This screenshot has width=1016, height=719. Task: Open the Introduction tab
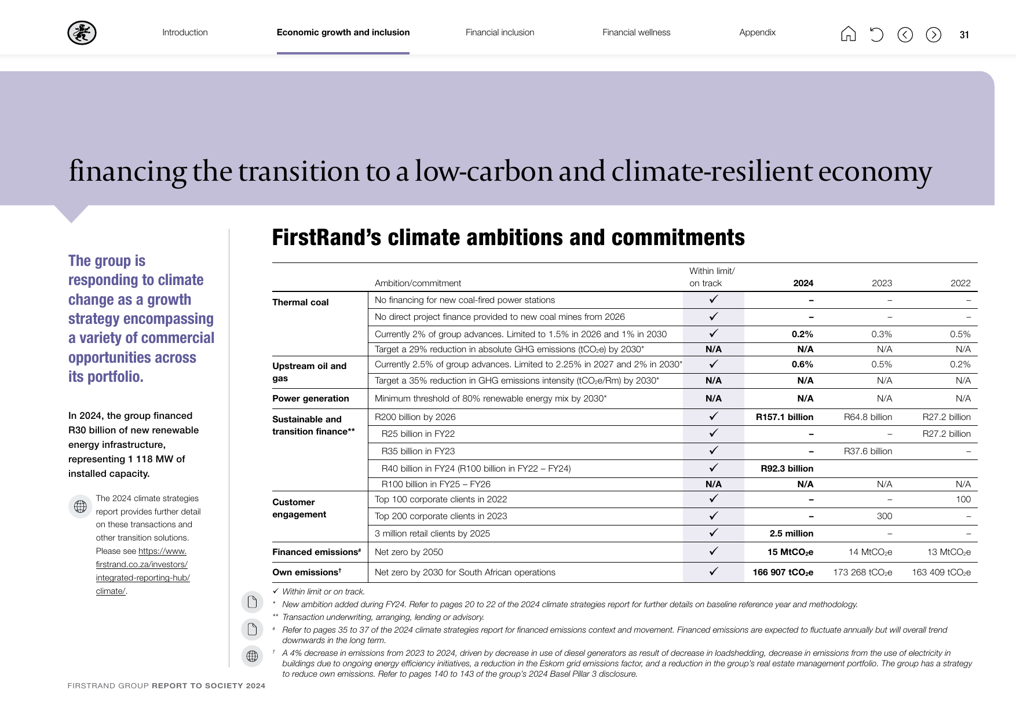[185, 32]
